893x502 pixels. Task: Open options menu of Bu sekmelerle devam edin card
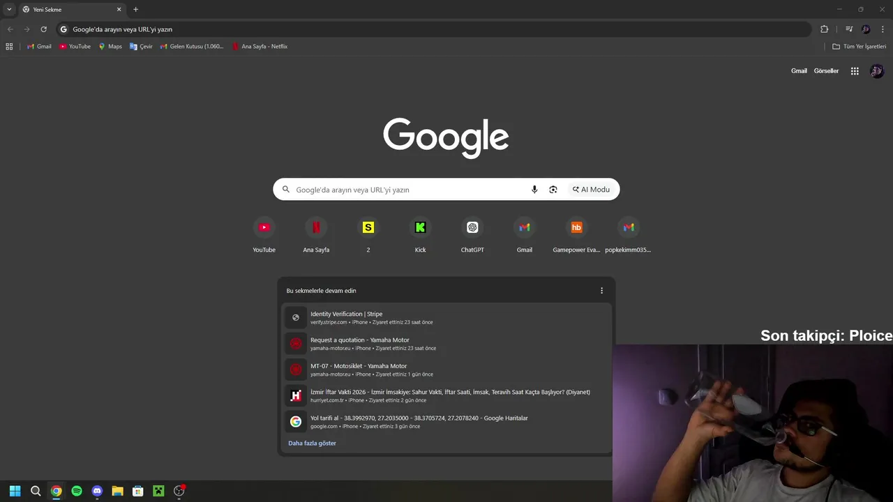click(601, 291)
